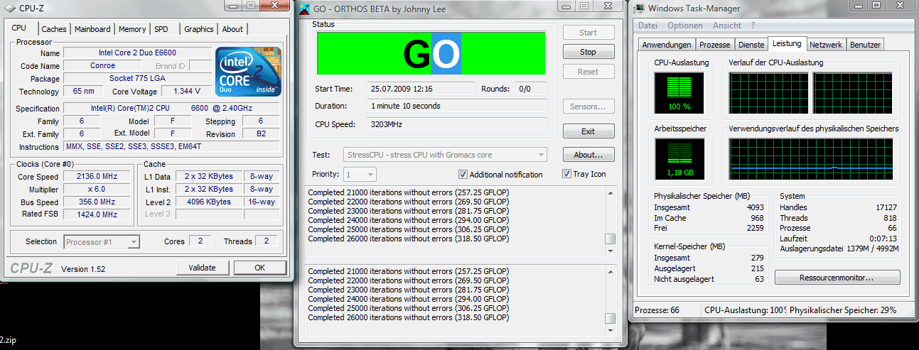
Task: Open the Datei menu in Task-Manager
Action: pos(647,26)
